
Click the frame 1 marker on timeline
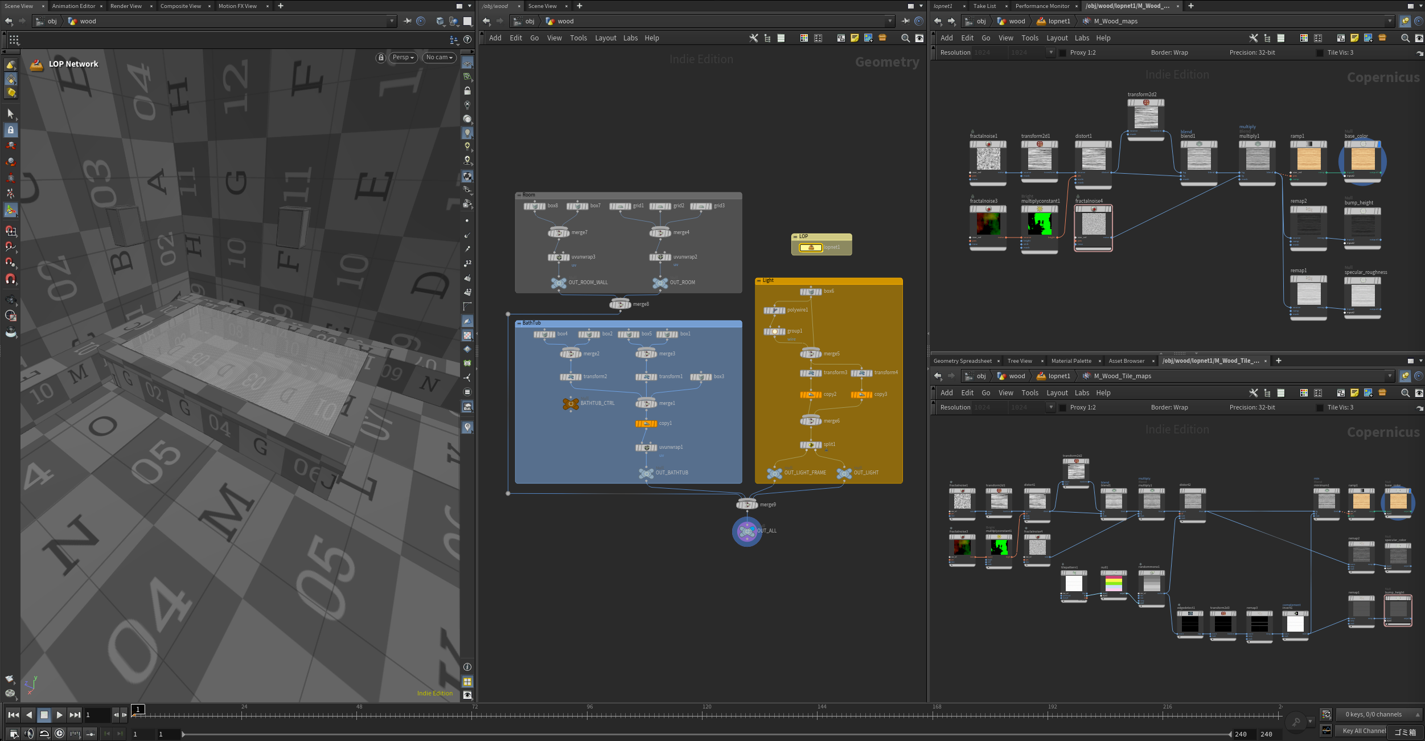point(138,709)
